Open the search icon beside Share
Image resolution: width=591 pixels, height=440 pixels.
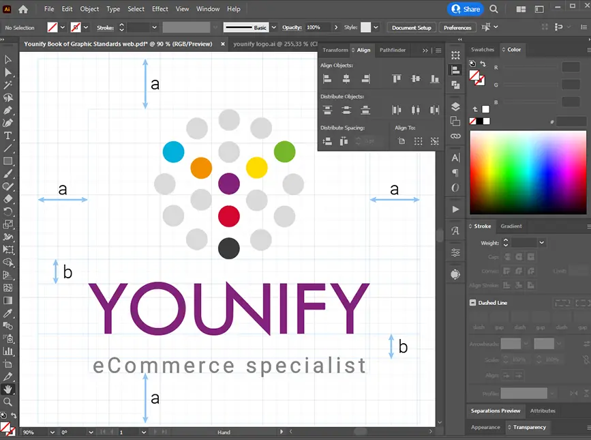pos(494,9)
